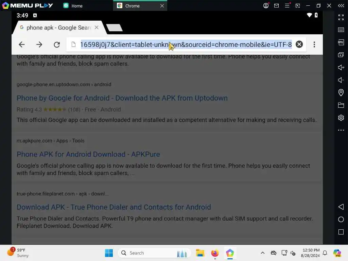Click the MEmu icon on the taskbar
348x261 pixels.
230,253
